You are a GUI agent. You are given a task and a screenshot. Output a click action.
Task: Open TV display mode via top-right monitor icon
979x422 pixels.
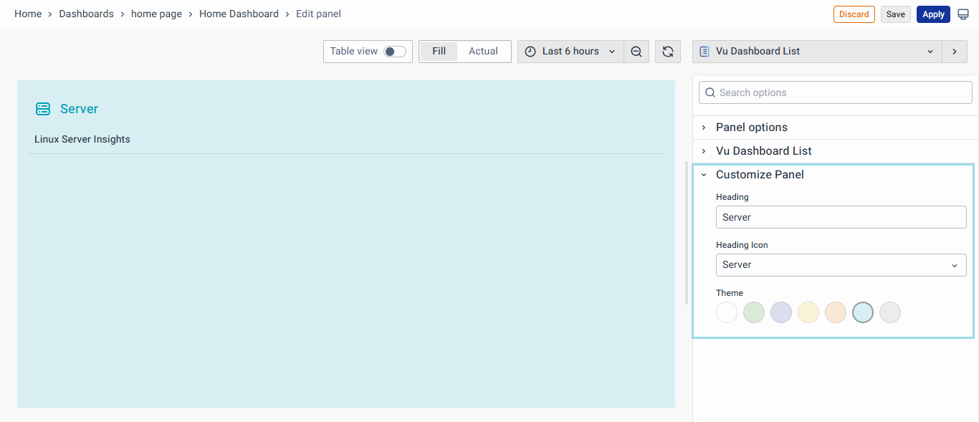point(963,14)
